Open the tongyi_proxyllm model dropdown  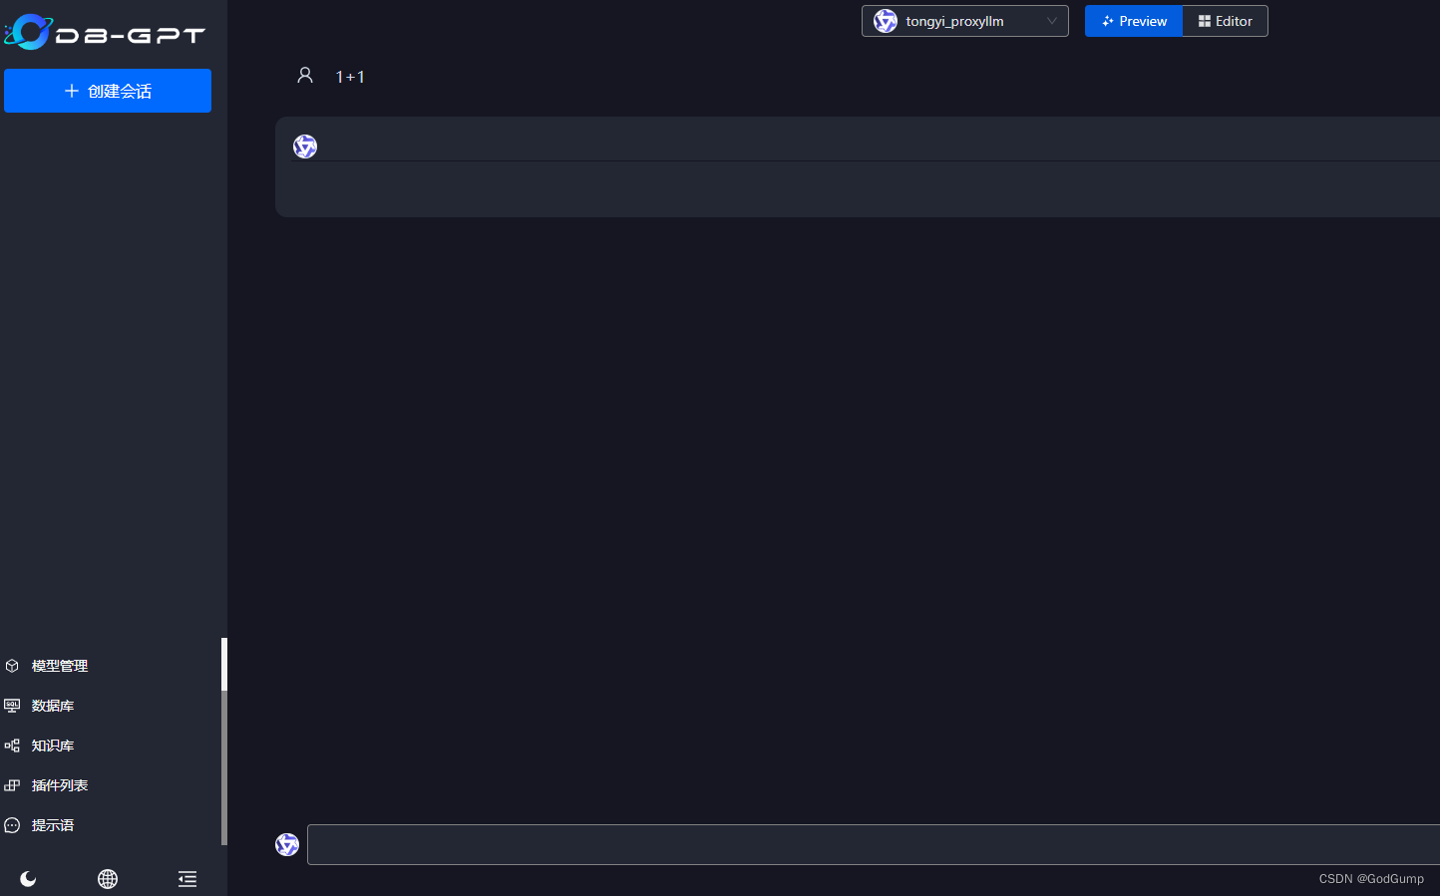point(965,21)
